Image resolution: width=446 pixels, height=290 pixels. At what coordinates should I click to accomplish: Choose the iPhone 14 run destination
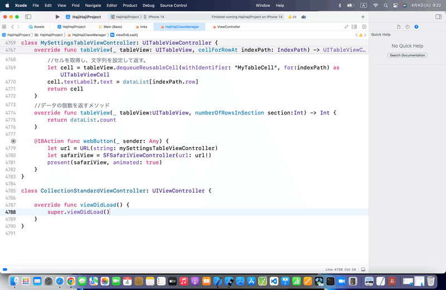tap(154, 17)
